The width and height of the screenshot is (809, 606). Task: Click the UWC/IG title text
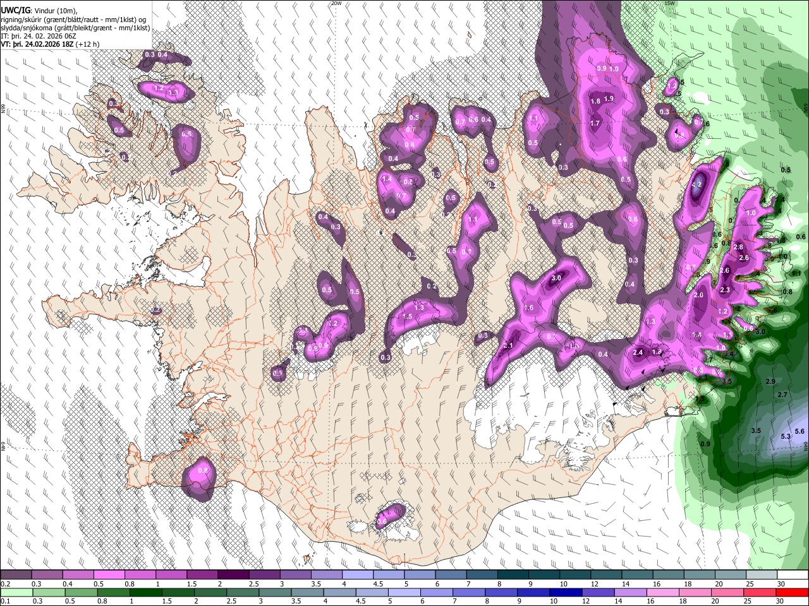point(15,11)
